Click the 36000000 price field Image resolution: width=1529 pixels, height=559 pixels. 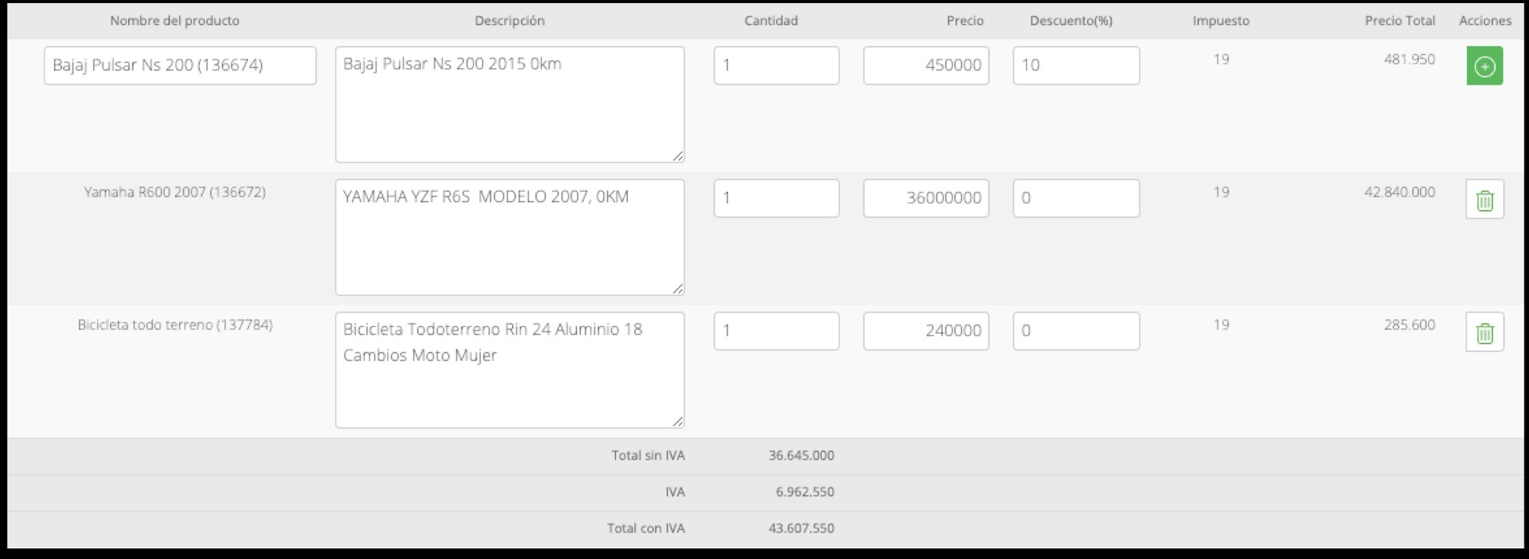click(x=925, y=198)
